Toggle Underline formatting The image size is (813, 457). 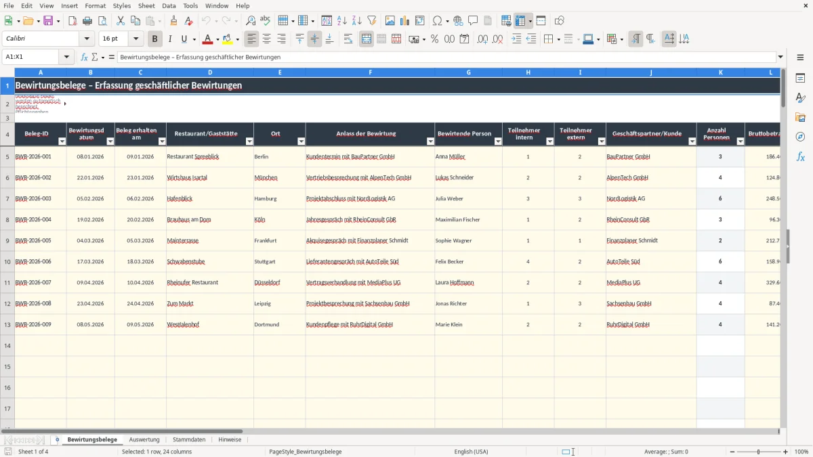click(184, 39)
